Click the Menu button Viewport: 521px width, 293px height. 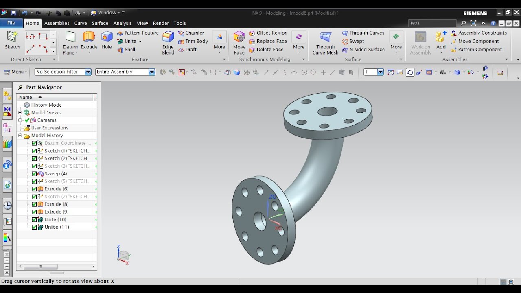pos(15,72)
